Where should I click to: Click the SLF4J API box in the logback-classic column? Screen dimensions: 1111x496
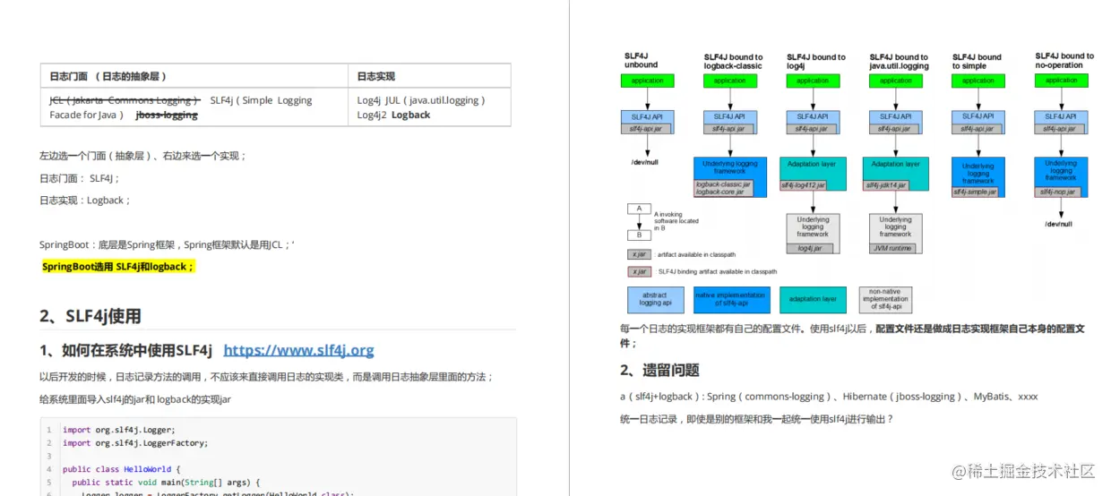(x=729, y=123)
